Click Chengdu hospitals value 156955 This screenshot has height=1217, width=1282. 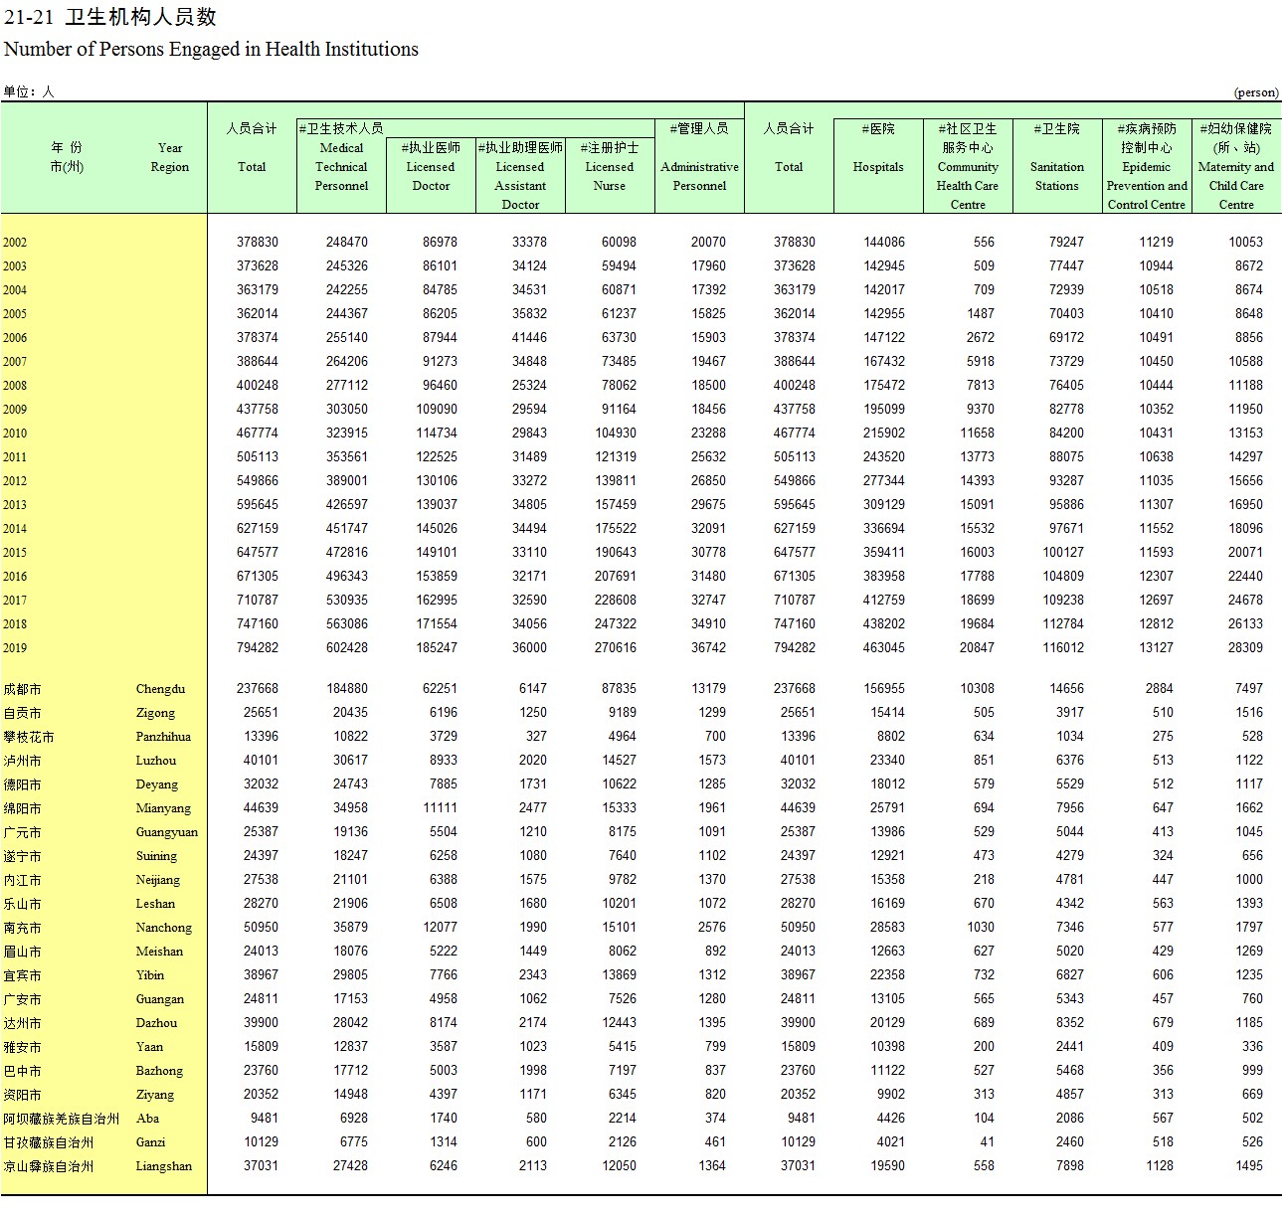[x=884, y=688]
